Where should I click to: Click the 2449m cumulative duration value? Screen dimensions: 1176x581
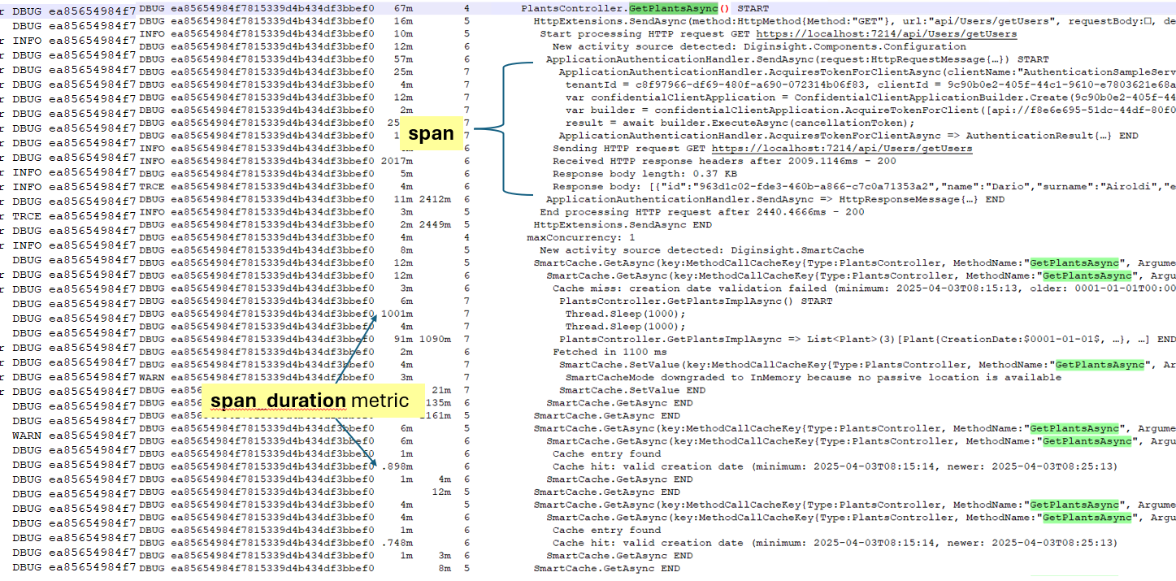[435, 224]
